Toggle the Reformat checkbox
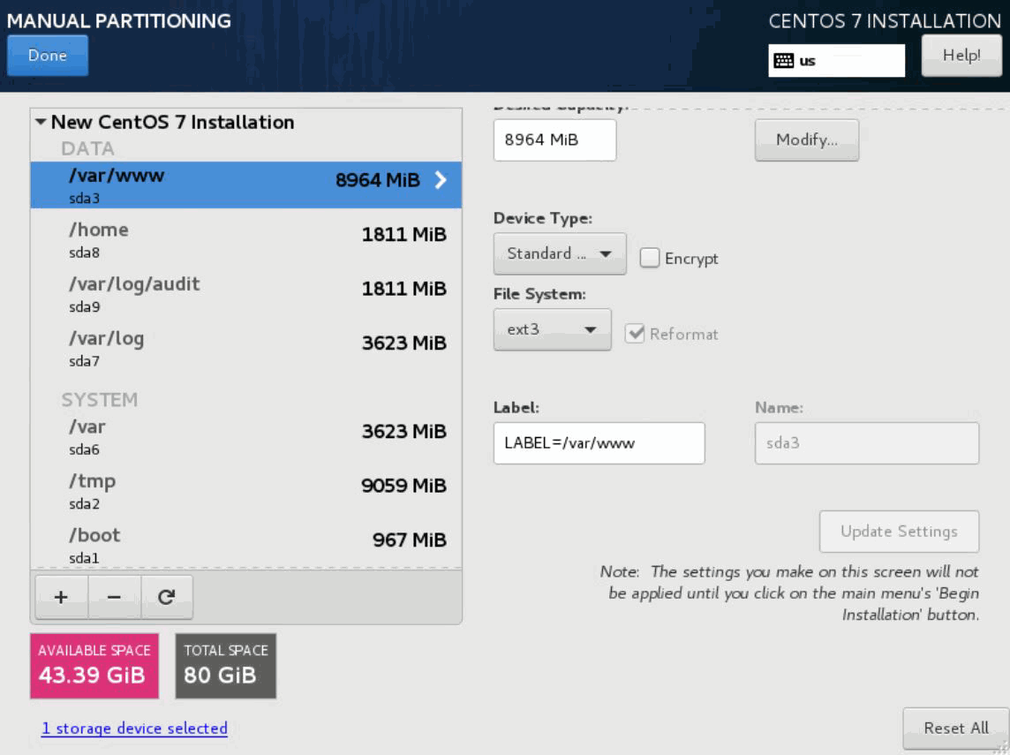This screenshot has height=755, width=1010. (635, 334)
